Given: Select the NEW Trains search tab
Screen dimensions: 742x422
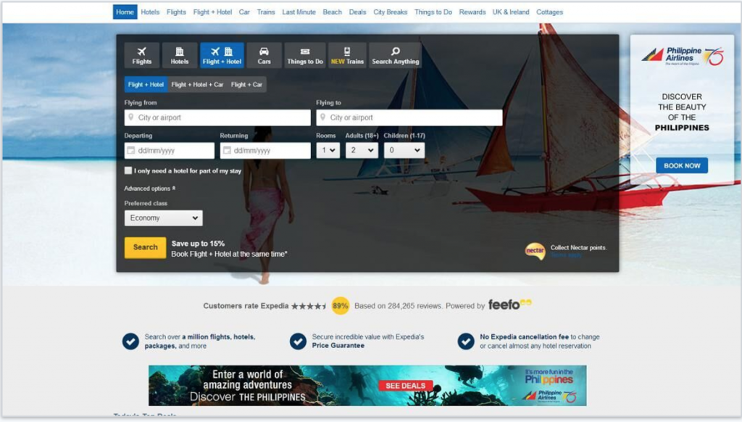Looking at the screenshot, I should (x=347, y=55).
